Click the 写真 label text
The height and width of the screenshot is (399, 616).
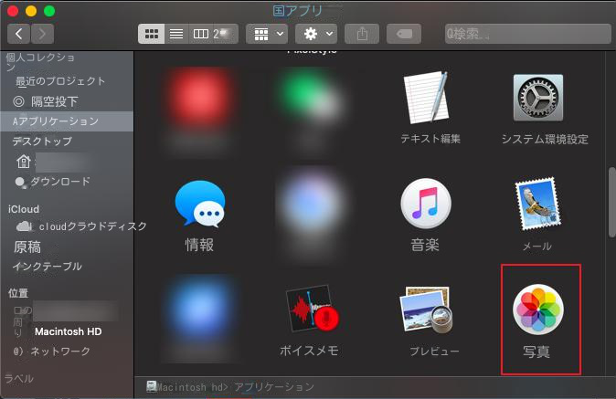tap(536, 352)
